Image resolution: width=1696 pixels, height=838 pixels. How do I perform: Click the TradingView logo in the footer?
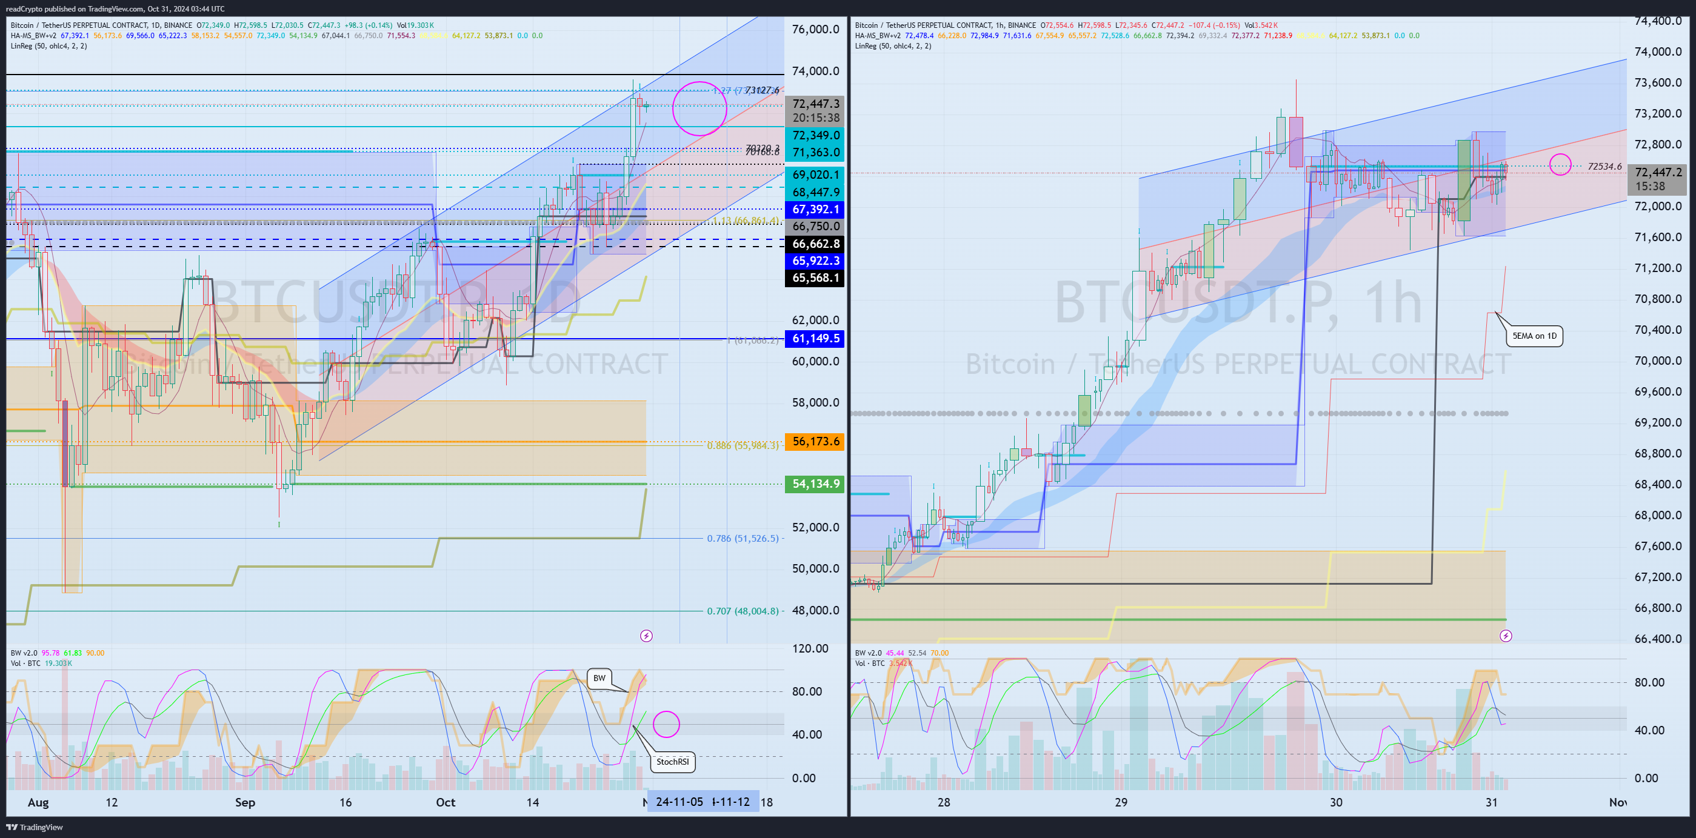click(34, 827)
